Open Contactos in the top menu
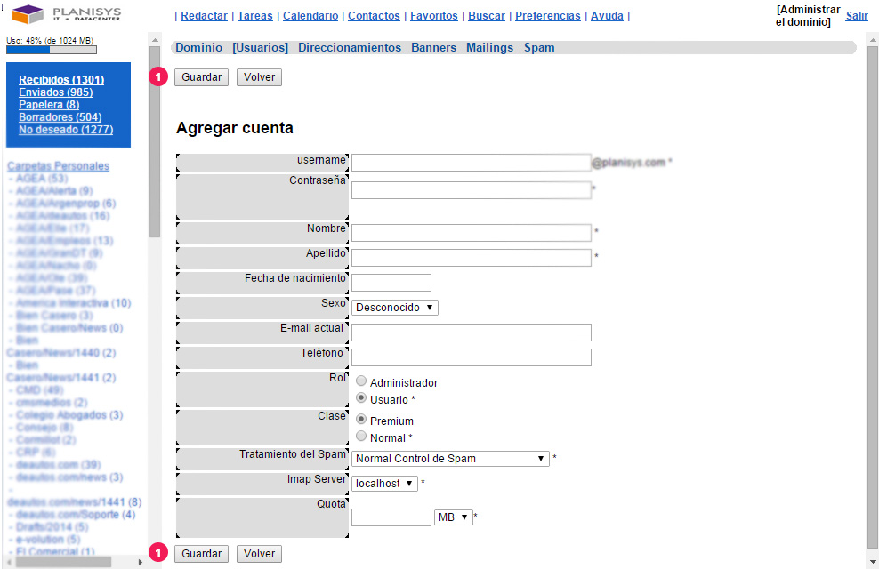The image size is (879, 569). (x=374, y=16)
